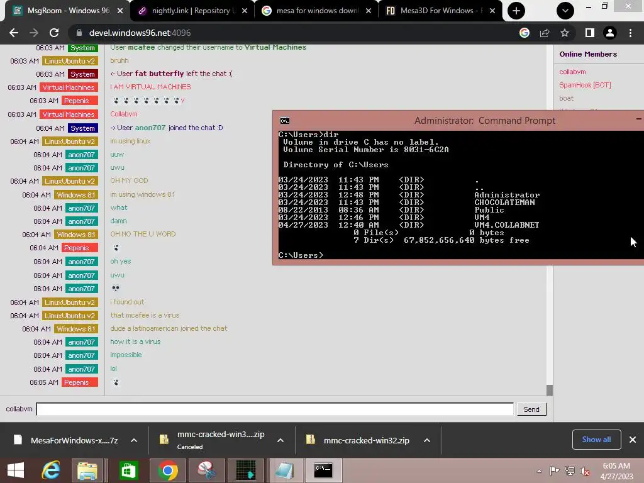644x483 pixels.
Task: Select collabvm in Online Members
Action: pos(572,72)
